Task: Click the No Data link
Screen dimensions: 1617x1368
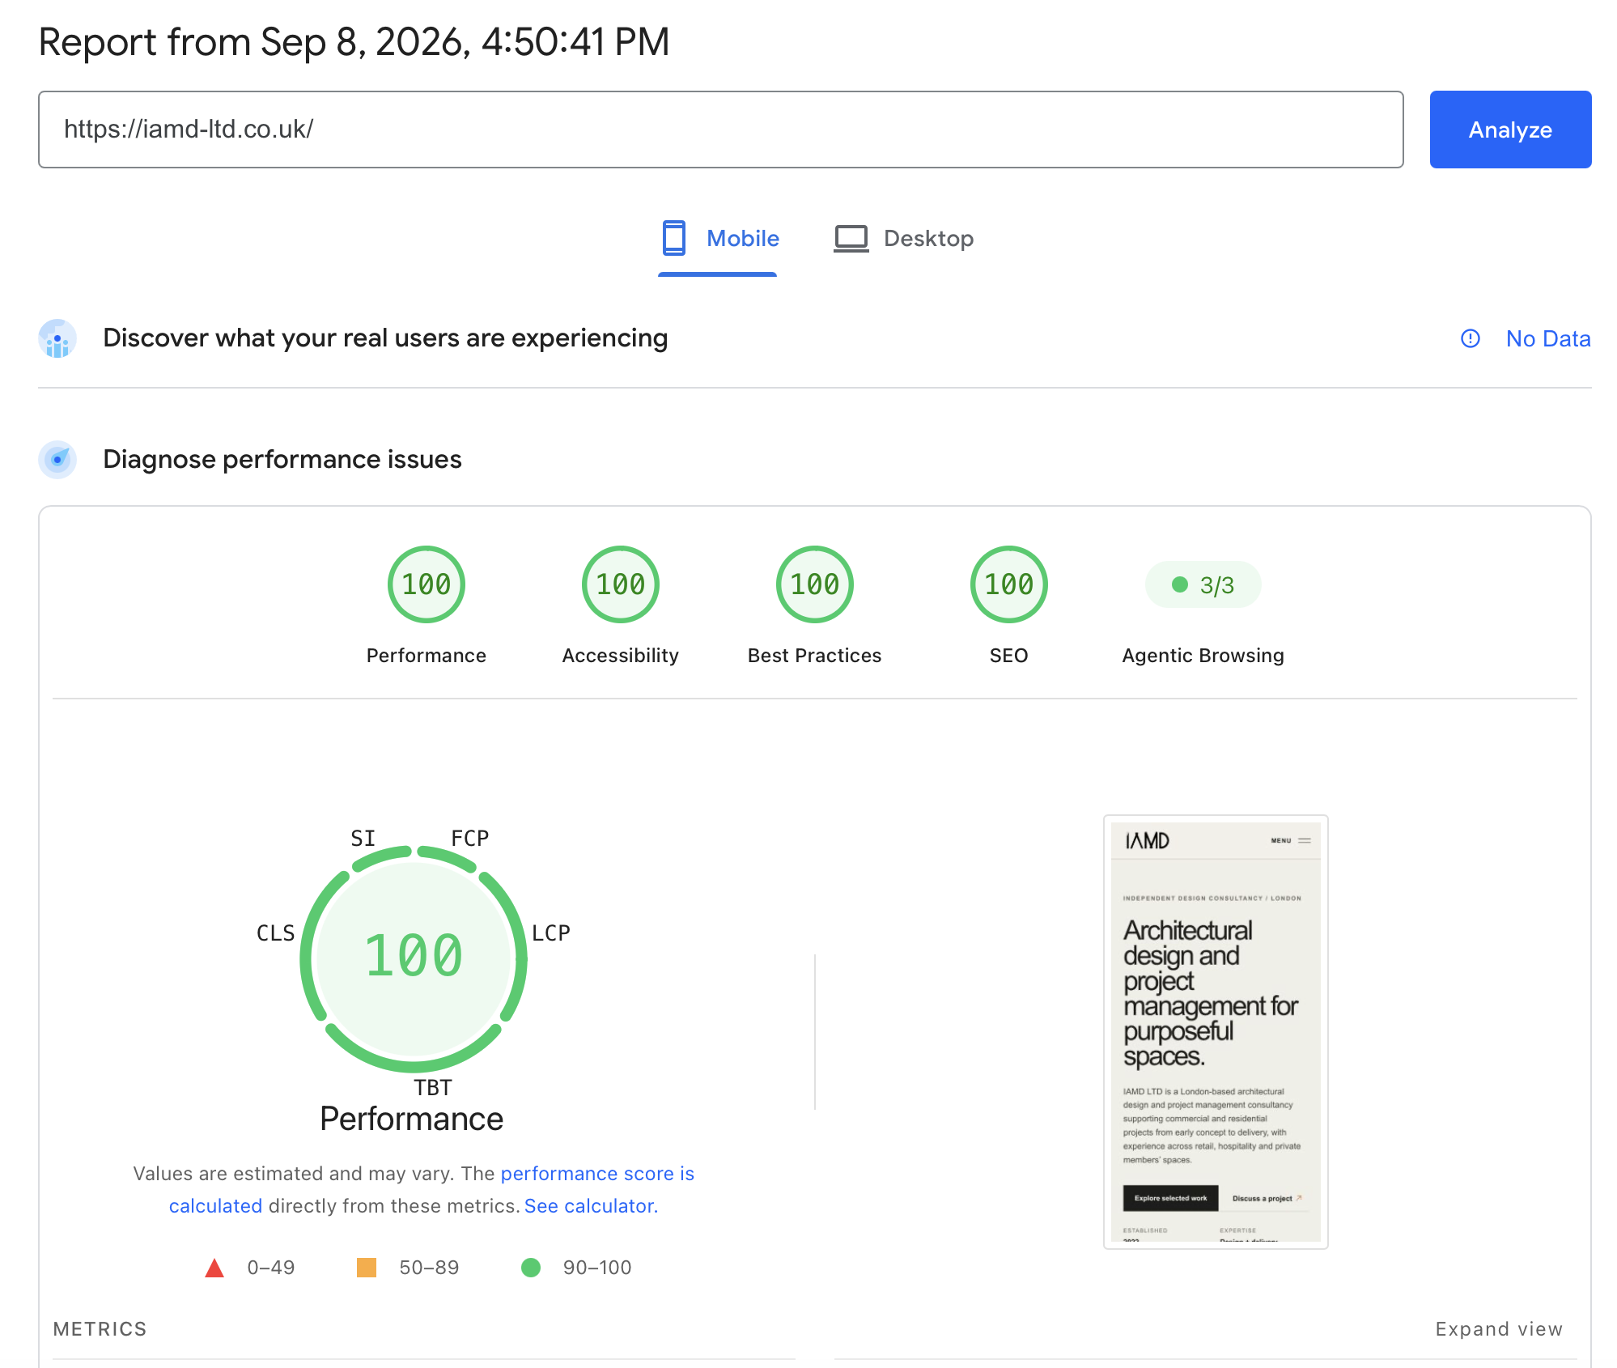Action: 1548,338
